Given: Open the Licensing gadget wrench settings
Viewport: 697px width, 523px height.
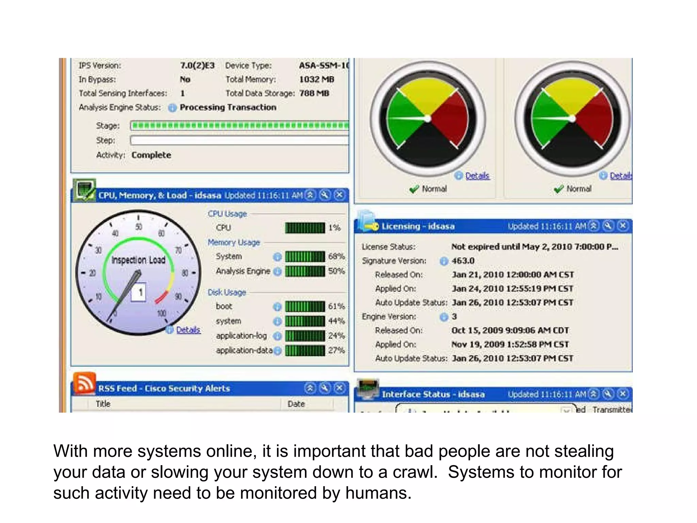Looking at the screenshot, I should [609, 226].
